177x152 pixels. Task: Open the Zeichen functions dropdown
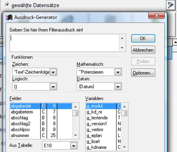(53, 72)
